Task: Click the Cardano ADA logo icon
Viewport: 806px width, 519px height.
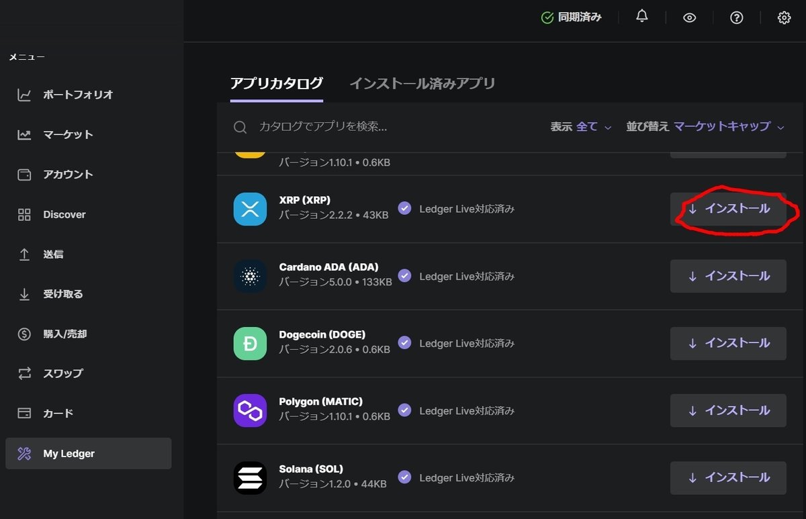Action: pos(250,276)
